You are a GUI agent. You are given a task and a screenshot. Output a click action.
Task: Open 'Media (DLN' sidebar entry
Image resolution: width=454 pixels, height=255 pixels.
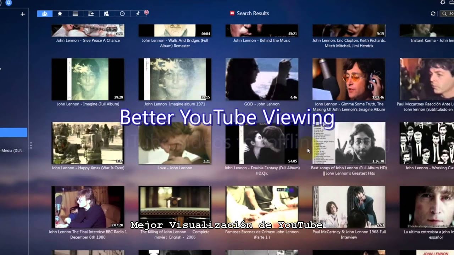pyautogui.click(x=12, y=151)
